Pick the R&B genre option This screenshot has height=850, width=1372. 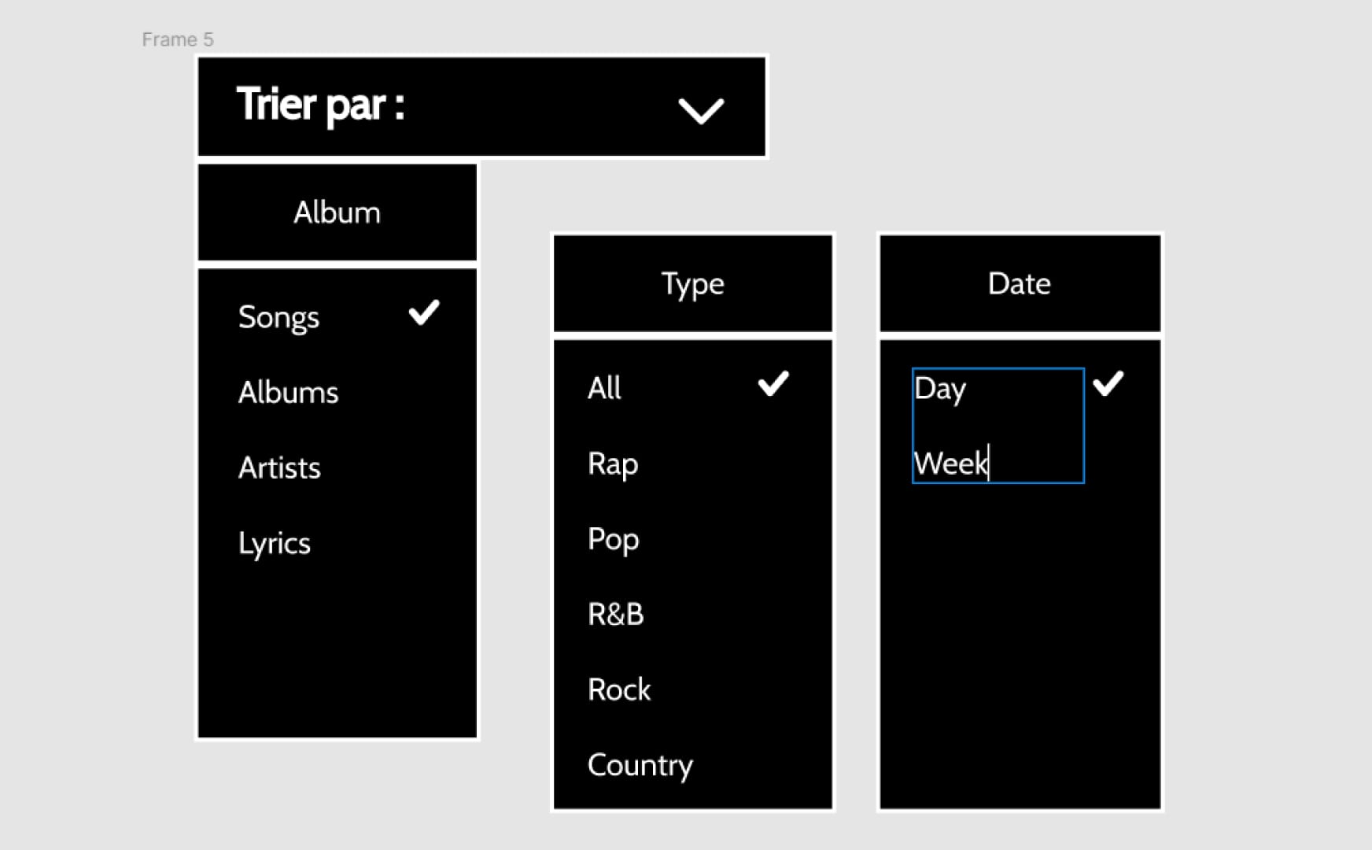[x=616, y=614]
